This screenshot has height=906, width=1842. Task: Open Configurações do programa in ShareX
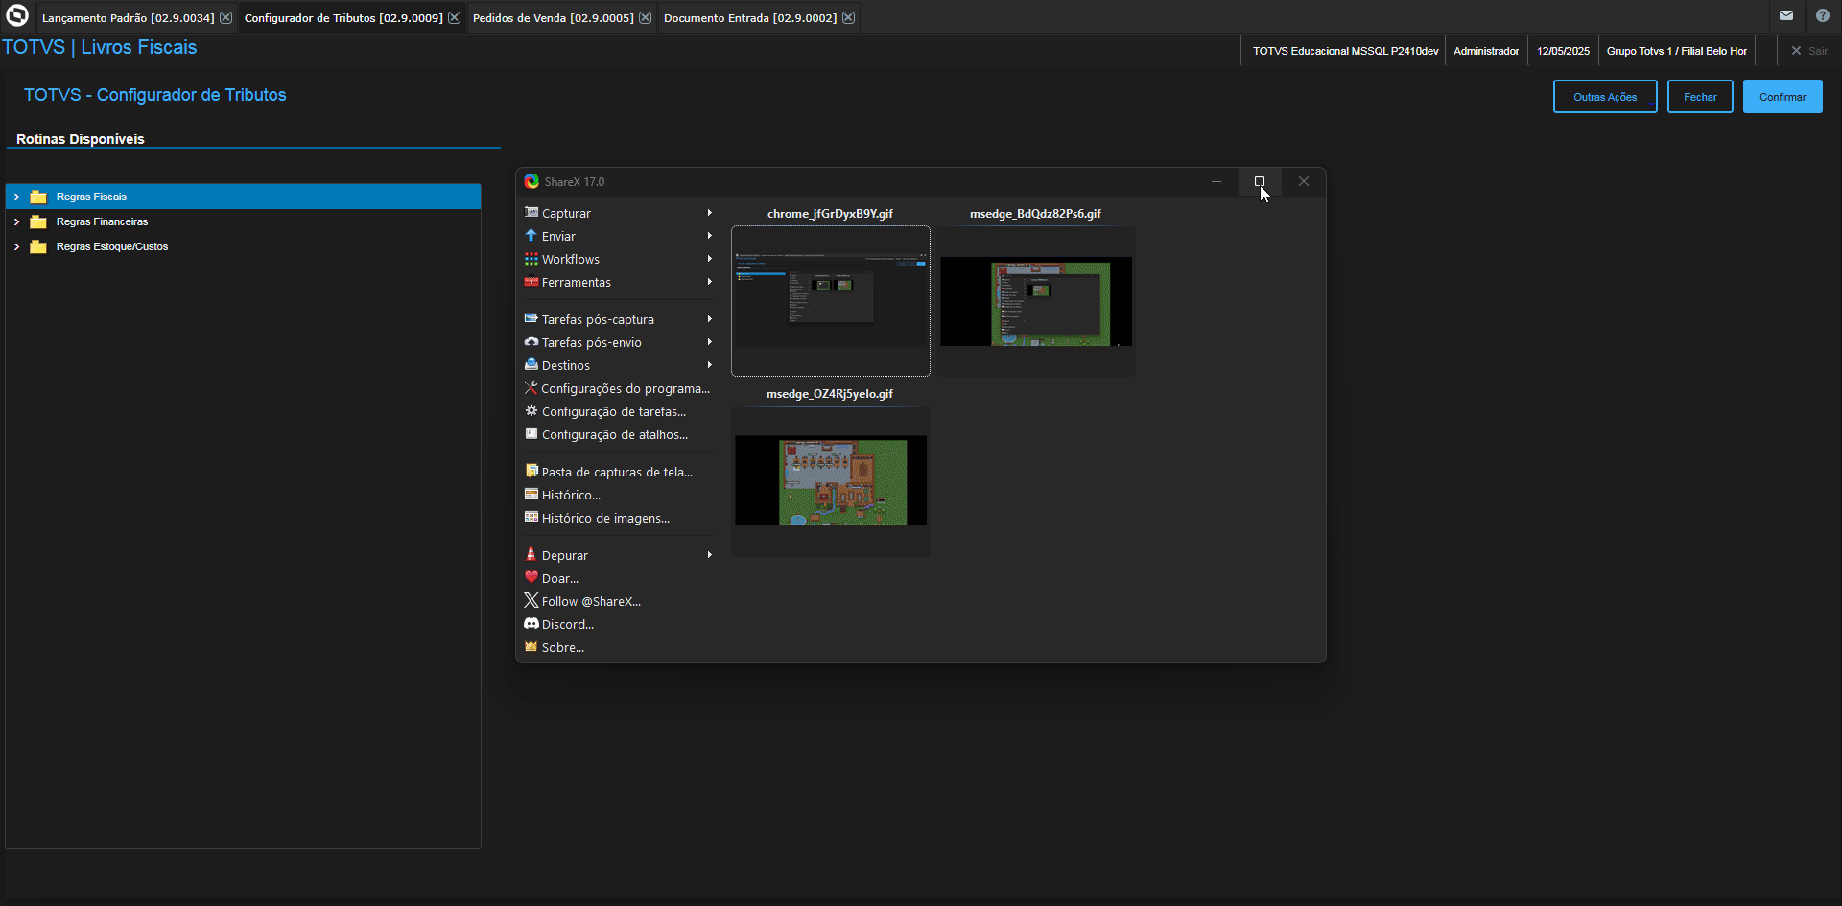coord(619,388)
